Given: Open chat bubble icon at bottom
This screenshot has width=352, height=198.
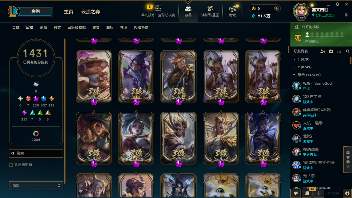Looking at the screenshot, I should (296, 193).
